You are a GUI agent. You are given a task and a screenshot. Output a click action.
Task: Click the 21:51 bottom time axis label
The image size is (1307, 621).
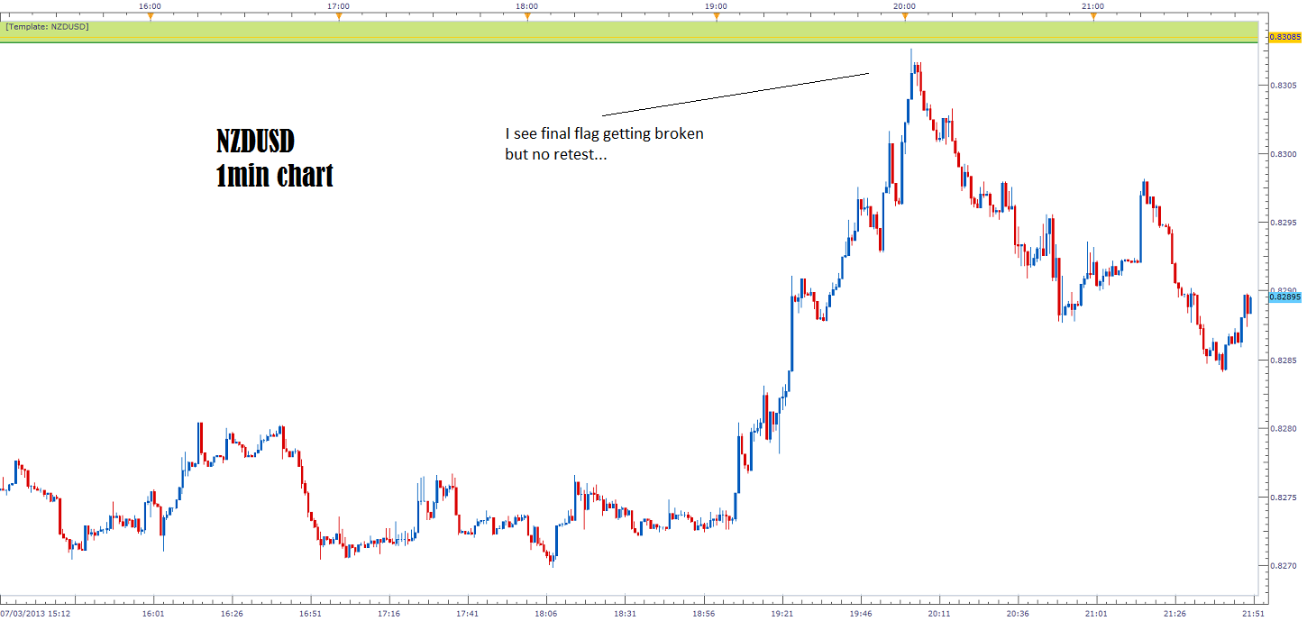coord(1253,614)
